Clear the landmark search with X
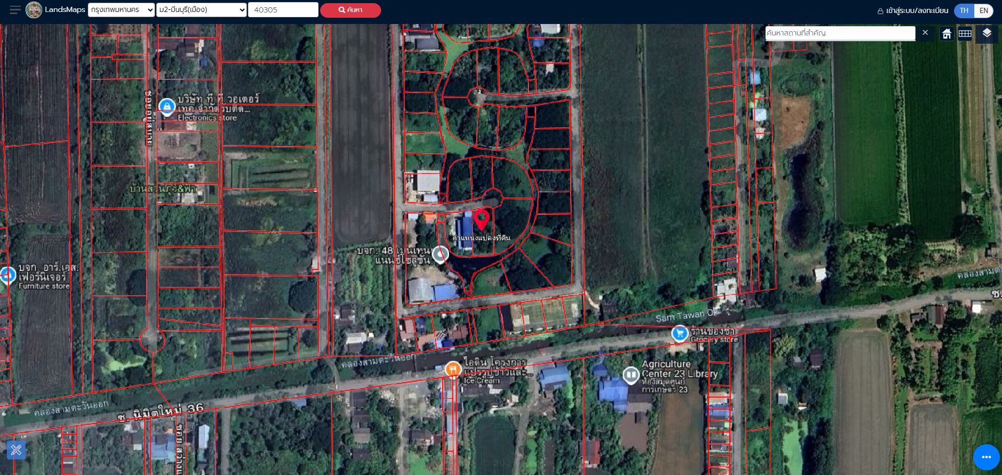The width and height of the screenshot is (1002, 475). click(x=925, y=33)
